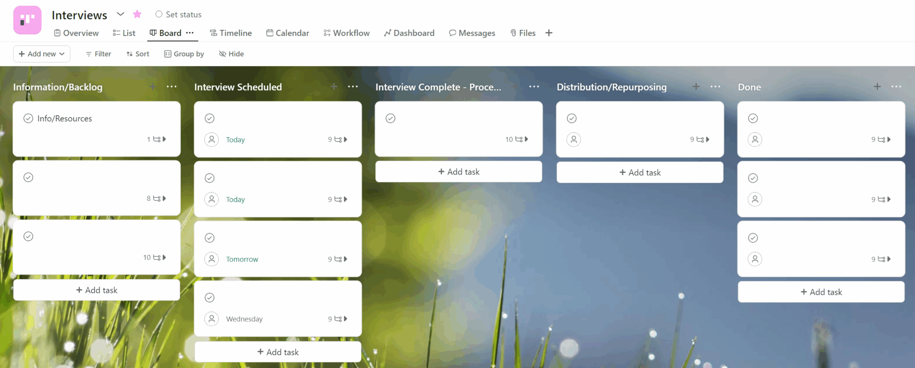Complete the card in Interview Complete column
The width and height of the screenshot is (915, 368).
(x=390, y=118)
